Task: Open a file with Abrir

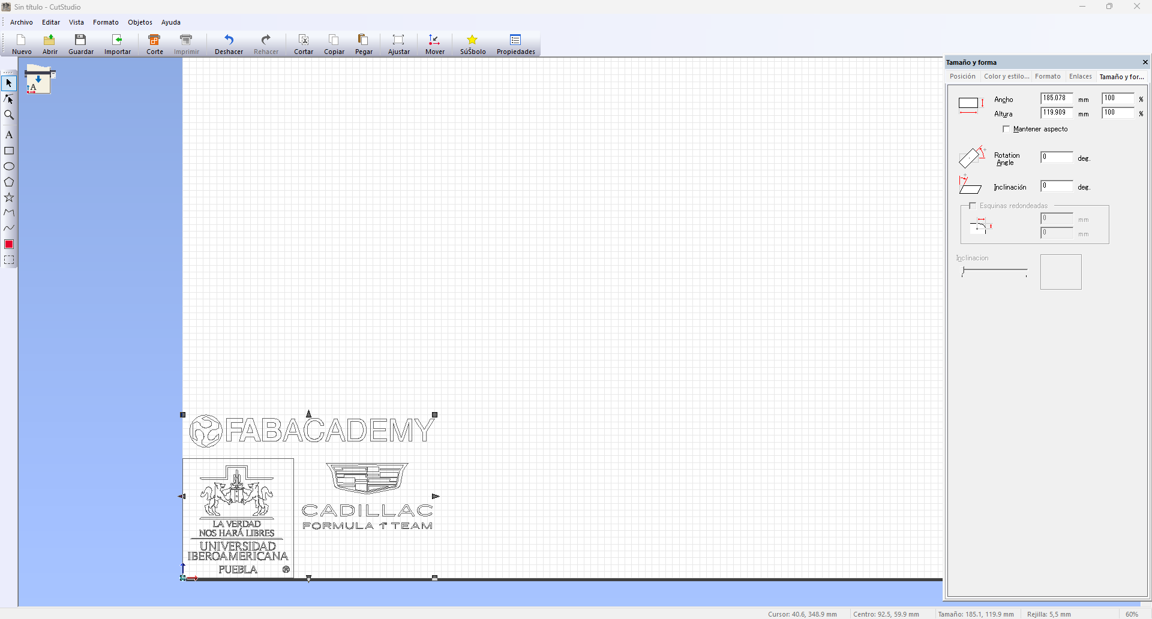Action: (x=50, y=44)
